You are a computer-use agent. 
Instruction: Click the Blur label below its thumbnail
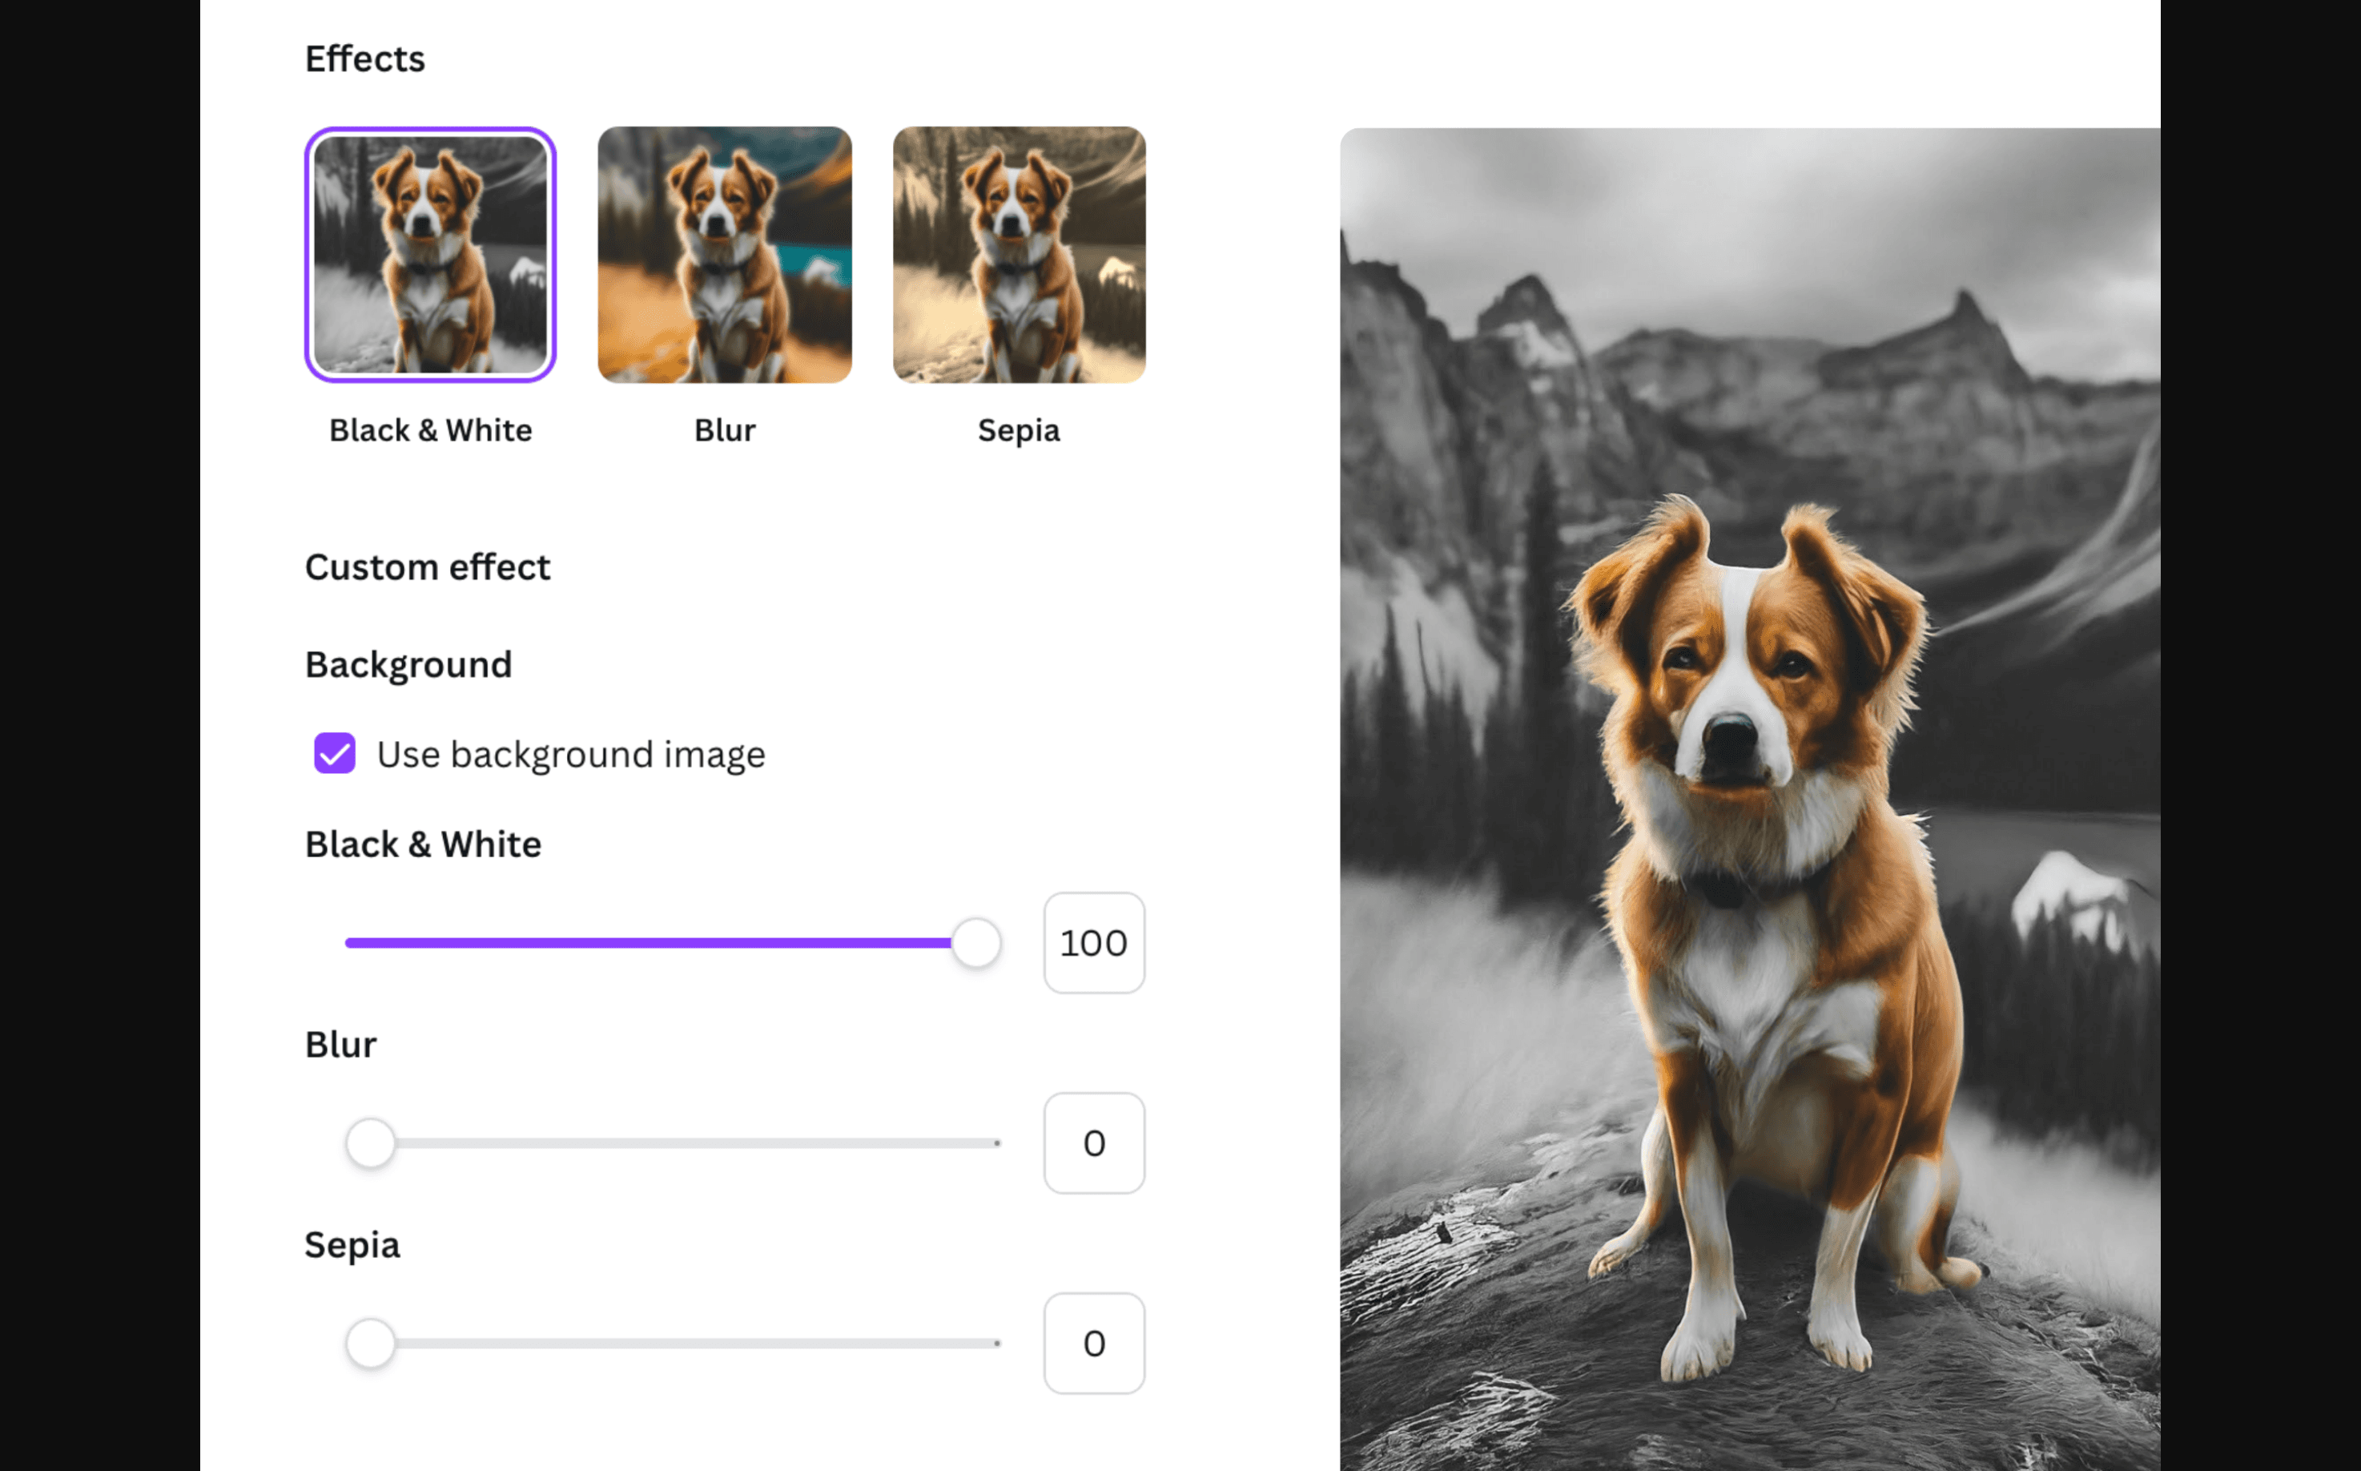pos(725,430)
